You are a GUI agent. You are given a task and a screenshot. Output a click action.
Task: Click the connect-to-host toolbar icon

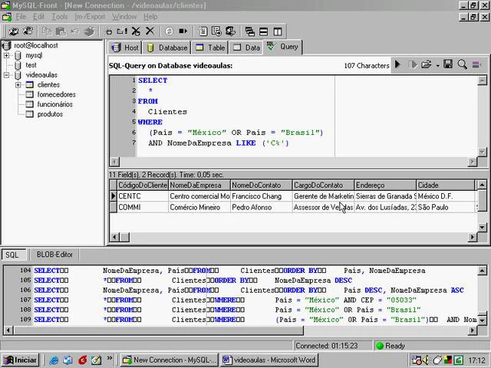click(x=14, y=31)
